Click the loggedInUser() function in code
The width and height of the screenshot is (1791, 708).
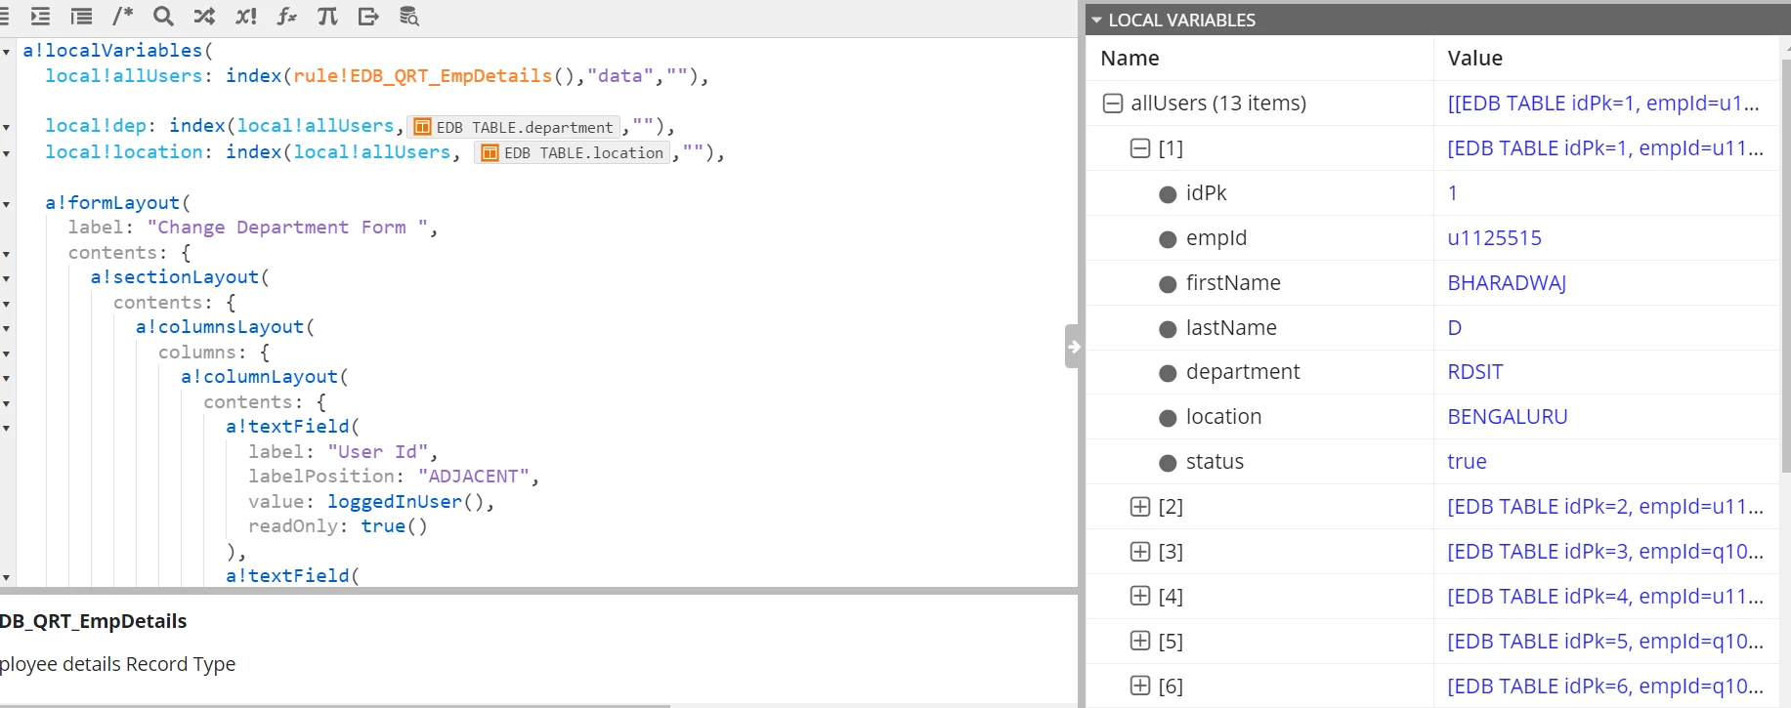point(405,501)
